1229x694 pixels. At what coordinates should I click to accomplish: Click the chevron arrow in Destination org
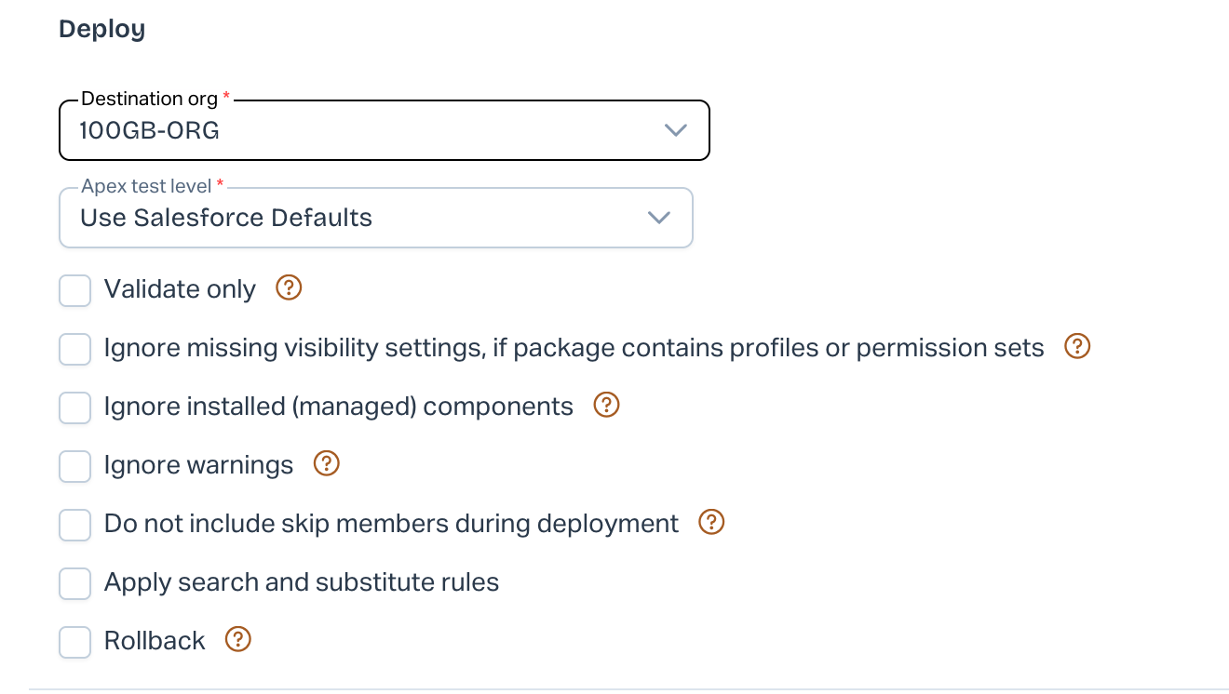point(676,130)
